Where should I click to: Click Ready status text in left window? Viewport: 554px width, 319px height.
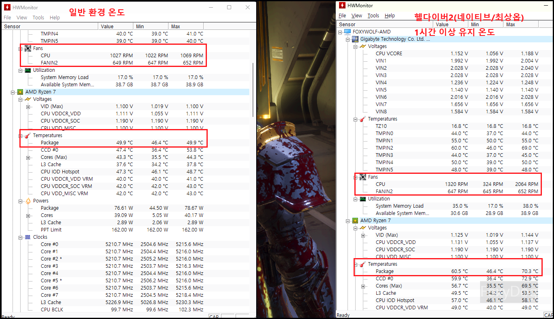click(8, 317)
